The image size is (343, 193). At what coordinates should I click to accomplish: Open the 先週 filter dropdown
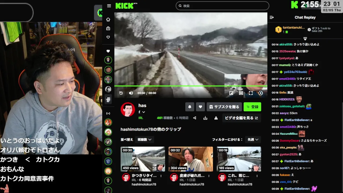253,139
